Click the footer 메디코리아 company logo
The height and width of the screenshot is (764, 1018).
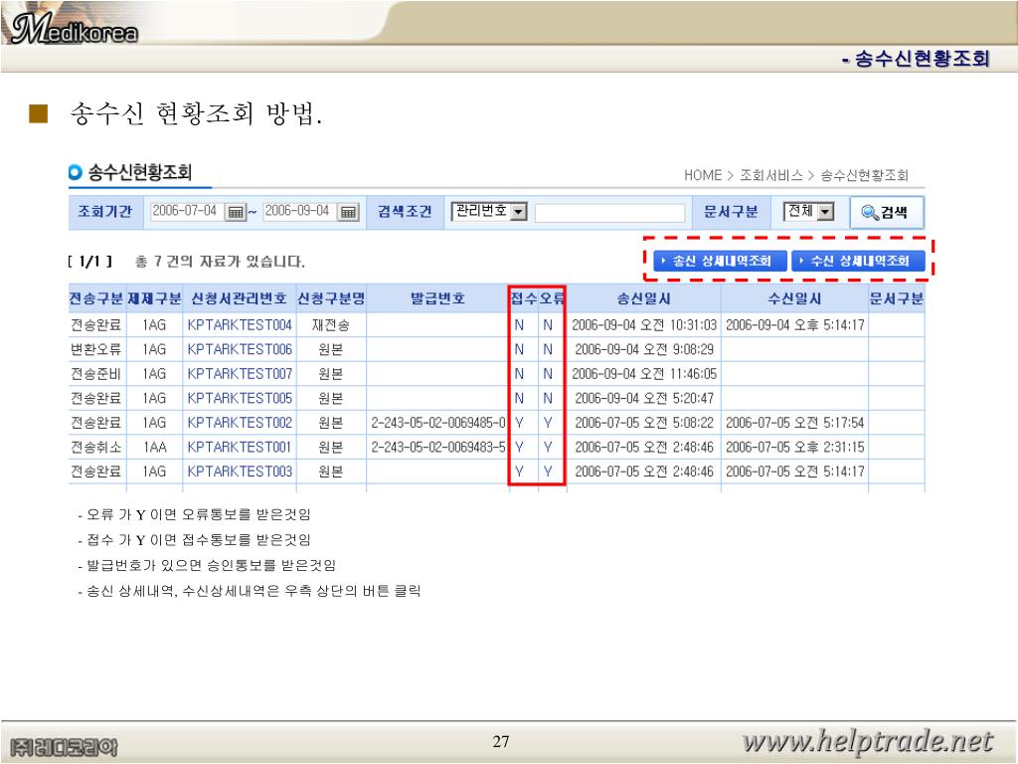tap(62, 746)
